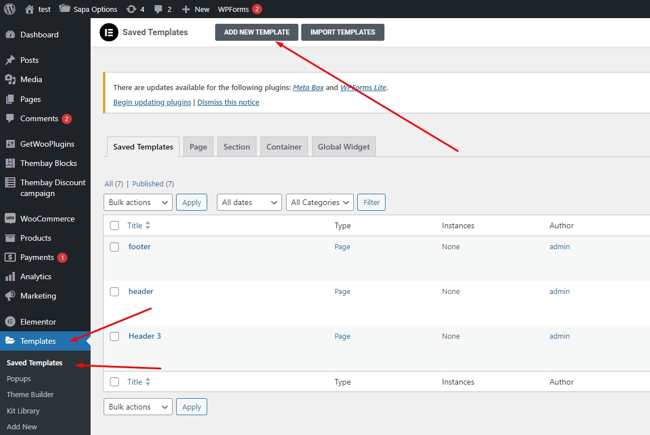Switch to the Container tab

284,147
